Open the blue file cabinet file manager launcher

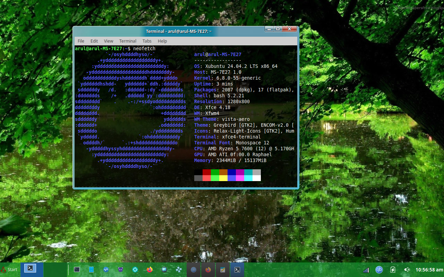coord(91,269)
